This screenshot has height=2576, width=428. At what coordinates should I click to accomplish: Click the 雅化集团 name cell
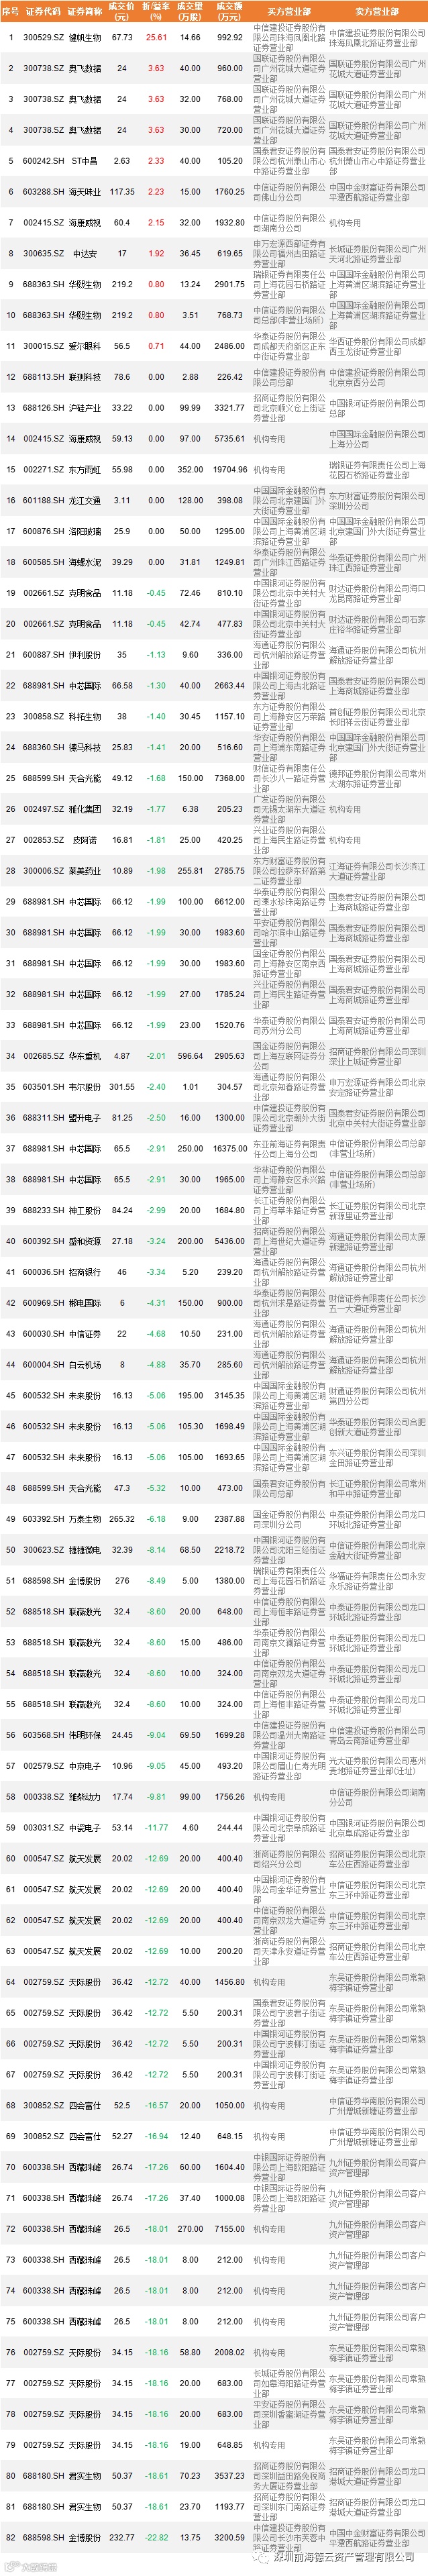pos(84,810)
